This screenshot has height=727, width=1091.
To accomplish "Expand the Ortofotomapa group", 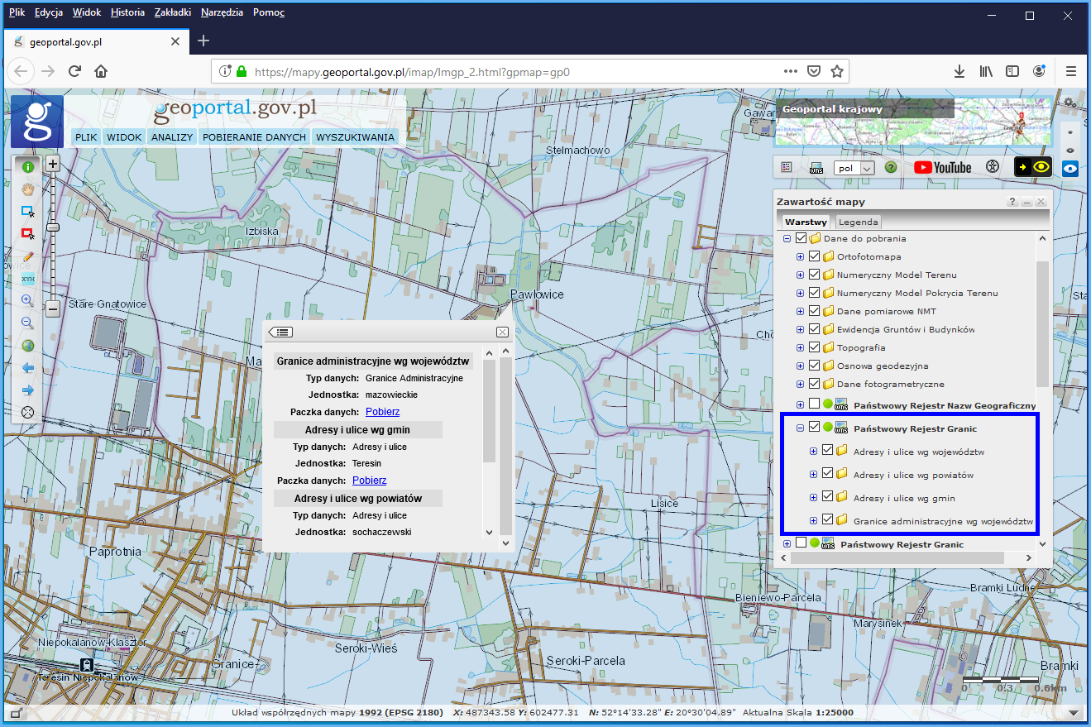I will [800, 256].
